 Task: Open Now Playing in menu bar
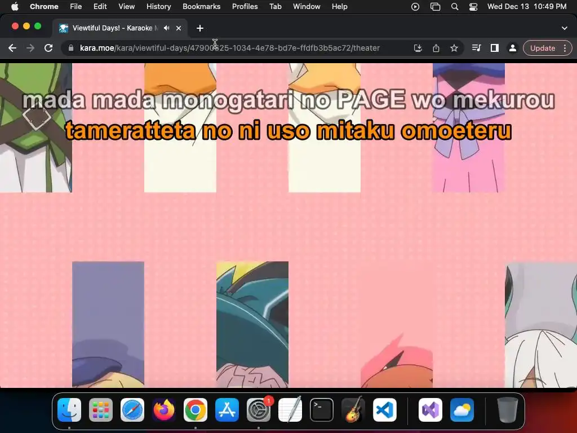[415, 7]
